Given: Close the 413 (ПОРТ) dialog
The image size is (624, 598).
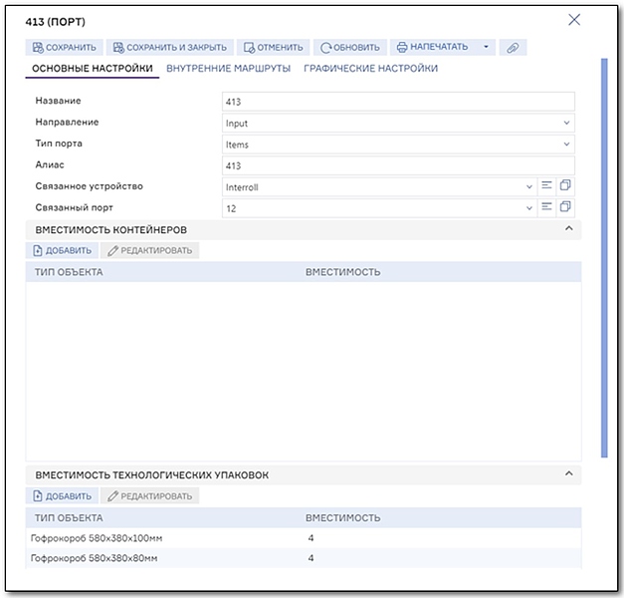Looking at the screenshot, I should tap(573, 20).
